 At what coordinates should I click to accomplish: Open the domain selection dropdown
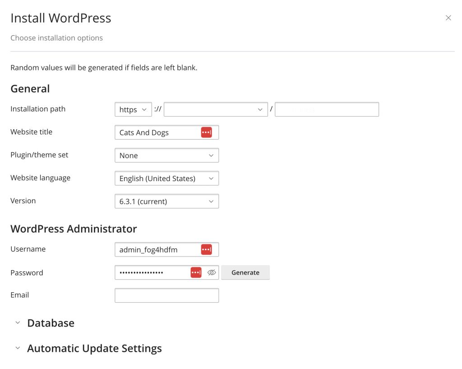pyautogui.click(x=216, y=109)
